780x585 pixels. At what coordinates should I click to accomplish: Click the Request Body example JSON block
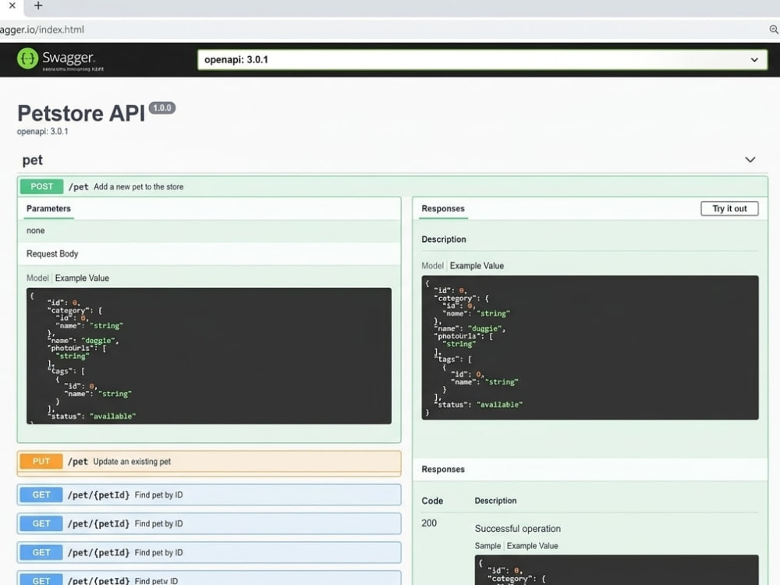pos(209,356)
